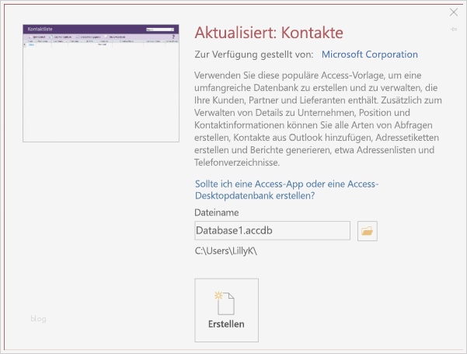Click the Dateiname label

click(x=217, y=212)
